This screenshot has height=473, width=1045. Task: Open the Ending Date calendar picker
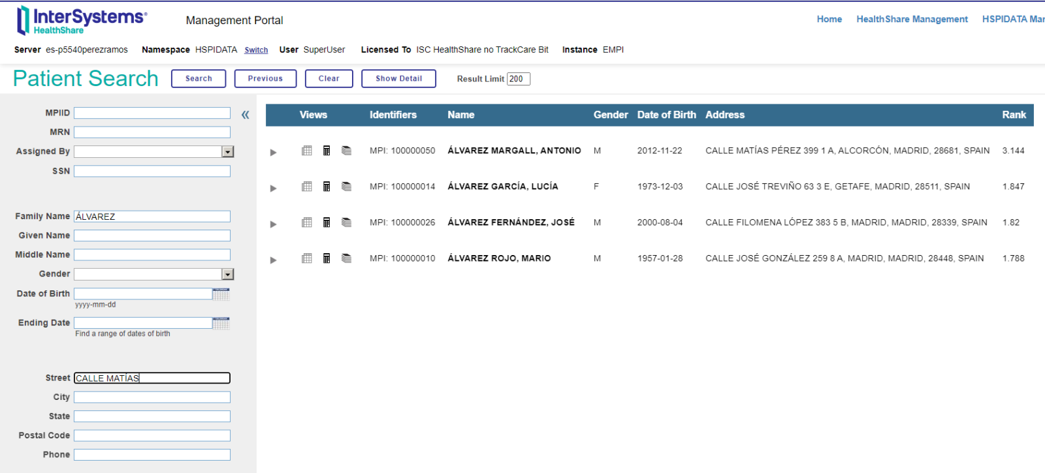point(221,324)
